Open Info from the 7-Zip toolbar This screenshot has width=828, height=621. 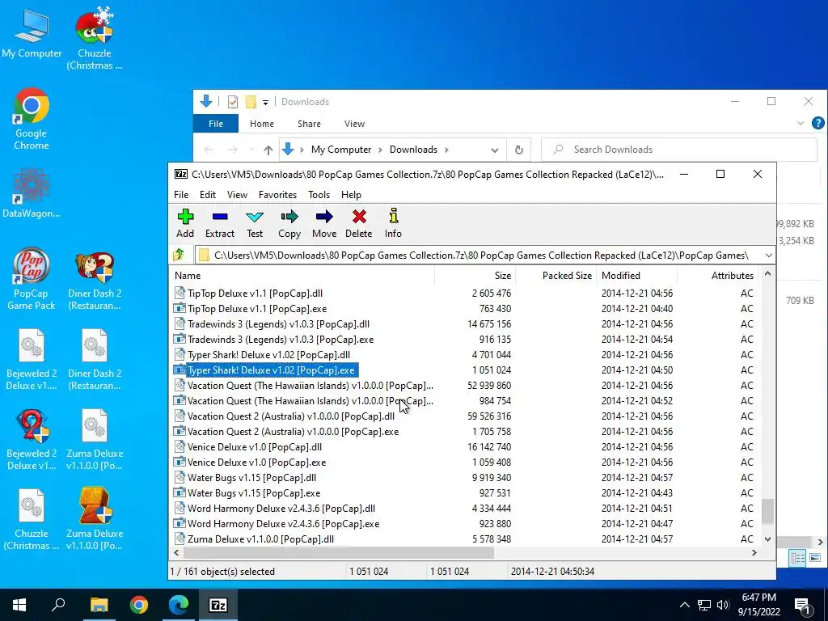pos(393,223)
